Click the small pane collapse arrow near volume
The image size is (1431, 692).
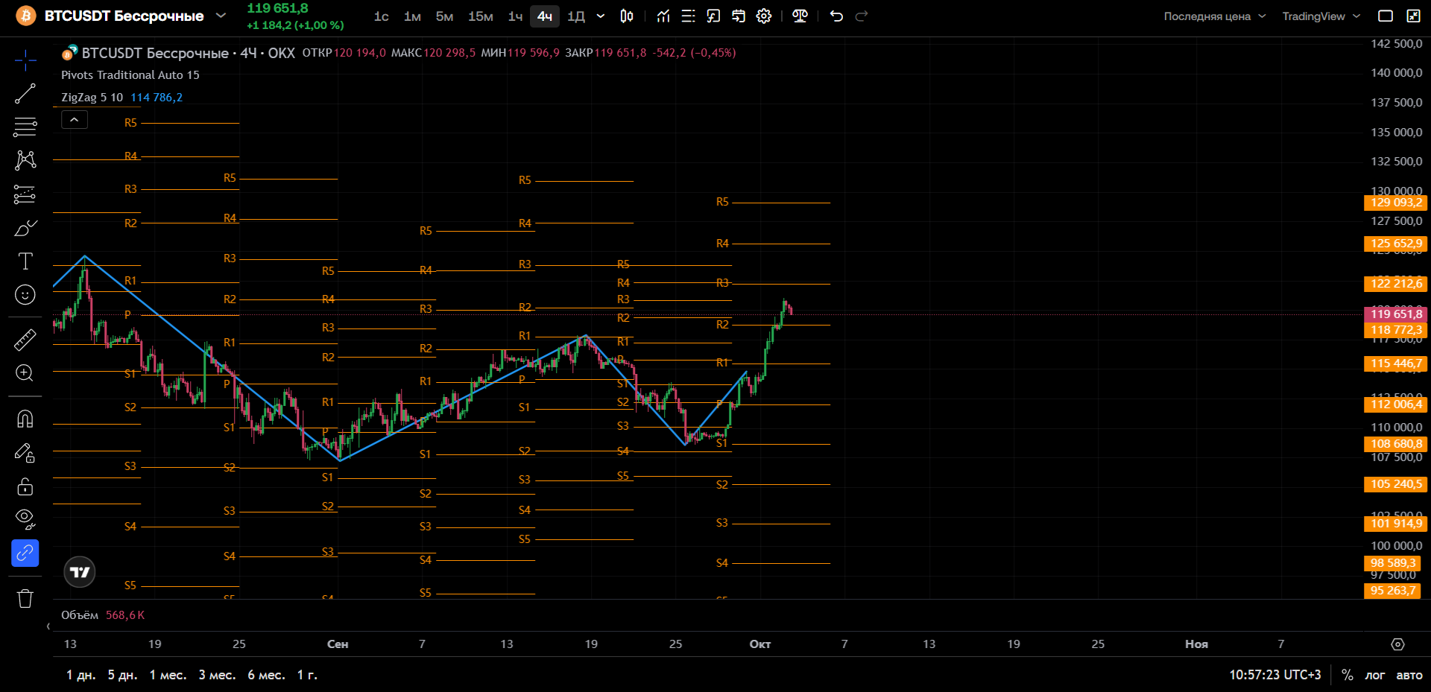click(x=48, y=626)
